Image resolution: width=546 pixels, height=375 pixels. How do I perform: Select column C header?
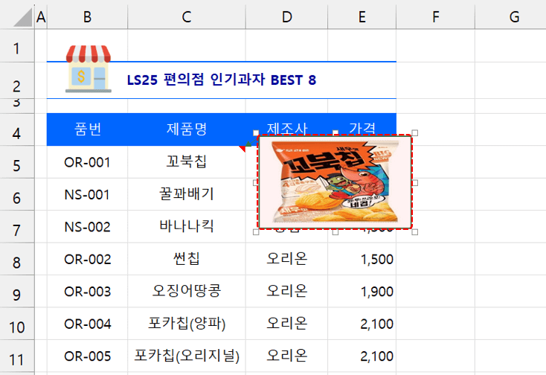tap(186, 16)
